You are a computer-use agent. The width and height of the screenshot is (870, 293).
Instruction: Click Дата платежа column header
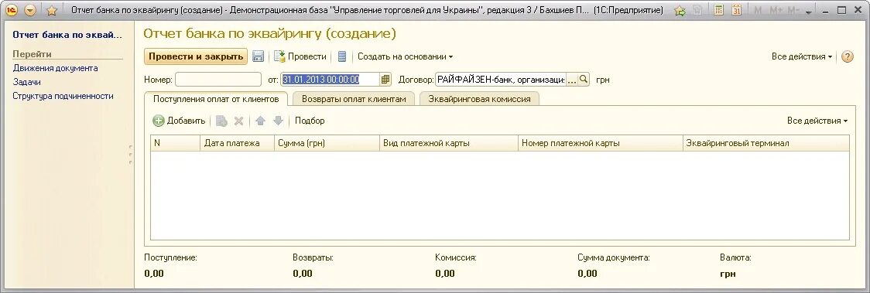click(237, 143)
